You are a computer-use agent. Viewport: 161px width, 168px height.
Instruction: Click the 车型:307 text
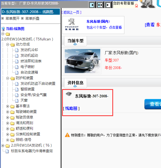coord(112,60)
